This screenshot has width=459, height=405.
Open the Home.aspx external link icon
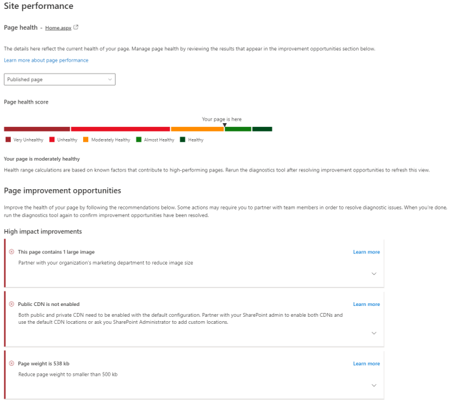click(x=76, y=28)
